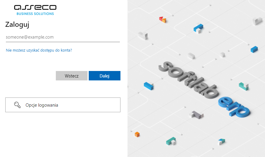Click the red and orange block
Image resolution: width=265 pixels, height=157 pixels.
pyautogui.click(x=162, y=20)
